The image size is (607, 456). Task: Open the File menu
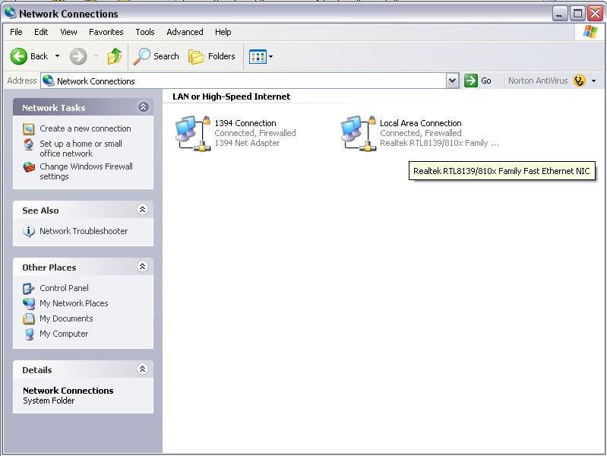point(16,32)
